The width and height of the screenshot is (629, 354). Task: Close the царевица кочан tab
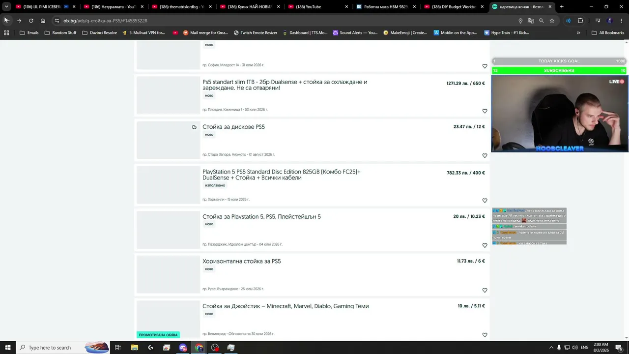550,7
